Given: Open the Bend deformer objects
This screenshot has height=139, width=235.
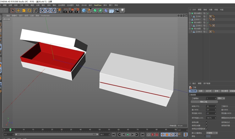Looking at the screenshot, I should click(106, 10).
